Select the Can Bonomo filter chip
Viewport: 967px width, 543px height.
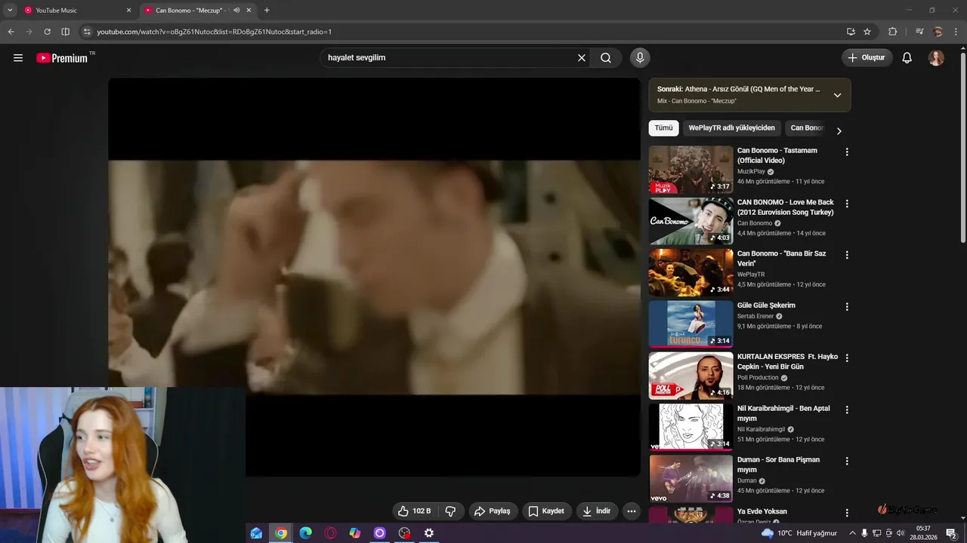pyautogui.click(x=807, y=128)
